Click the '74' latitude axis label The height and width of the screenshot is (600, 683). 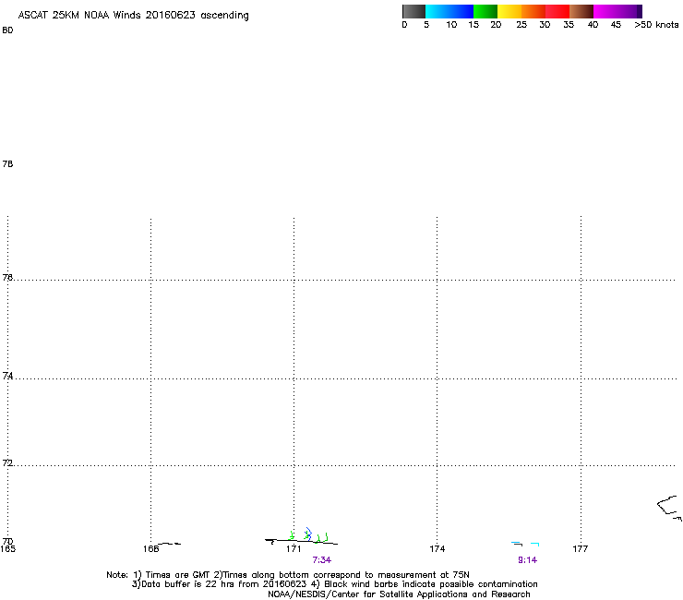[x=7, y=376]
